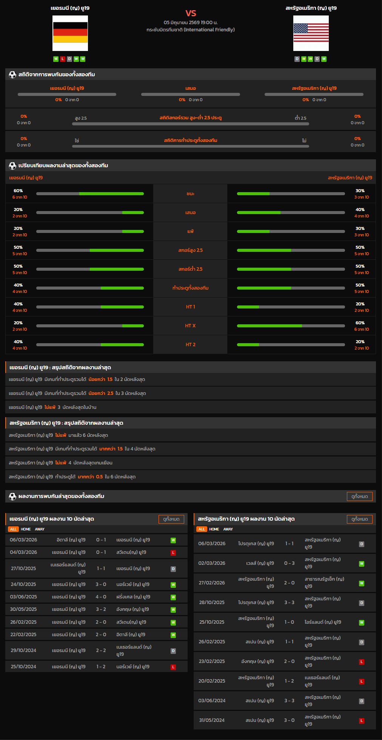The width and height of the screenshot is (382, 740).
Task: Click match date 05 มิถุนายน 2569 19:00 น.
Action: click(191, 23)
